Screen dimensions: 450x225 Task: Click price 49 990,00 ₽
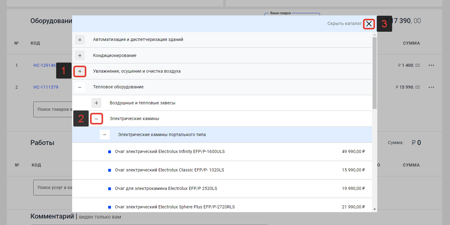coord(354,151)
